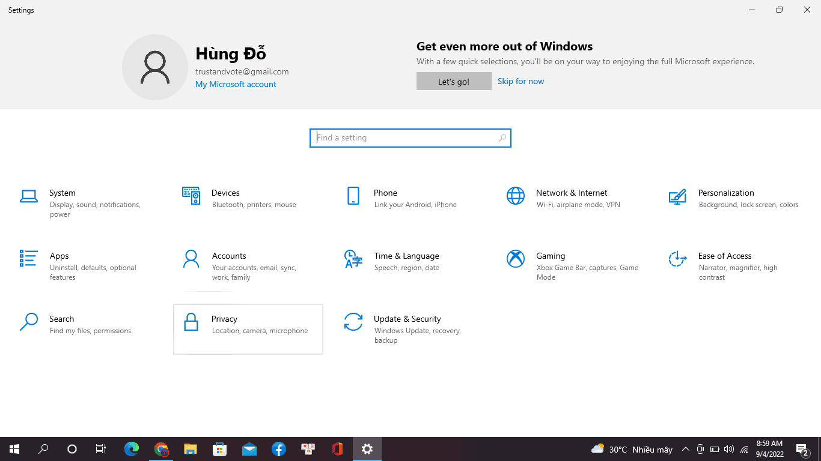Click the Apps list icon

(x=29, y=259)
